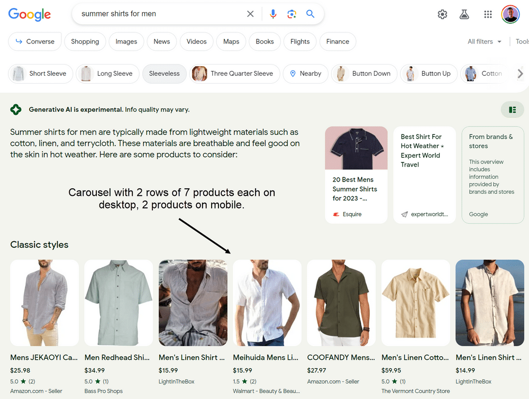The width and height of the screenshot is (529, 399).
Task: Click the blue search magnifier icon
Action: point(311,14)
